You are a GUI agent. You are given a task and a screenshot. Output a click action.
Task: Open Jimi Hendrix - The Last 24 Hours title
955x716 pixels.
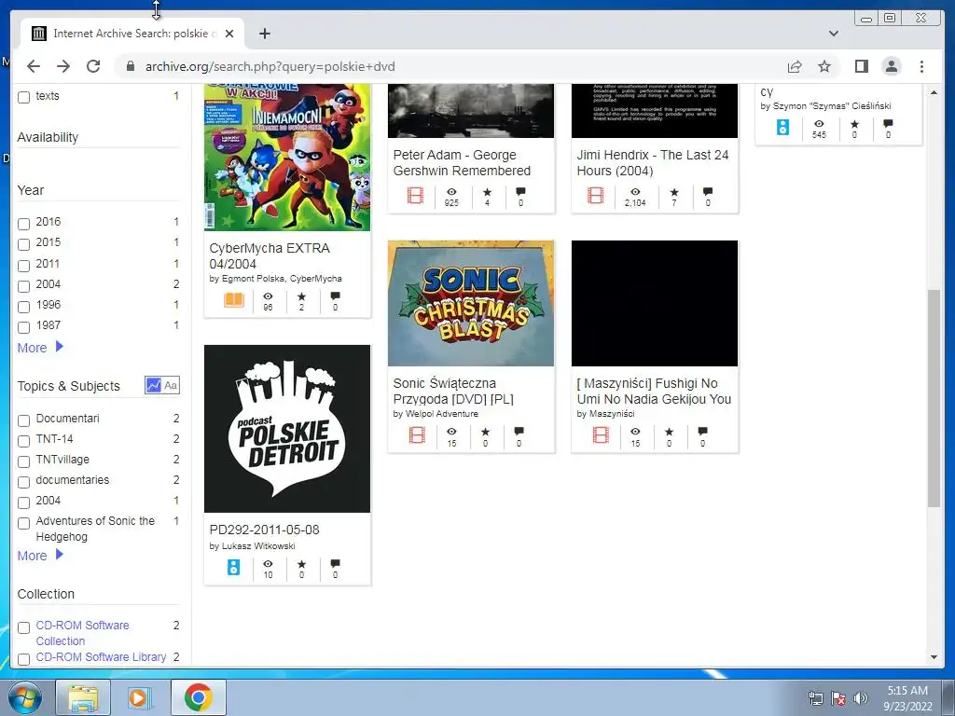point(652,162)
